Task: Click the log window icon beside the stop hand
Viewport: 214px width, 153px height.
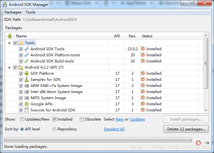Action: coord(207,143)
